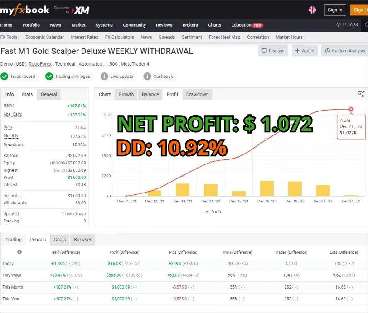This screenshot has width=368, height=313.
Task: Switch to the Stats tab
Action: pyautogui.click(x=27, y=94)
